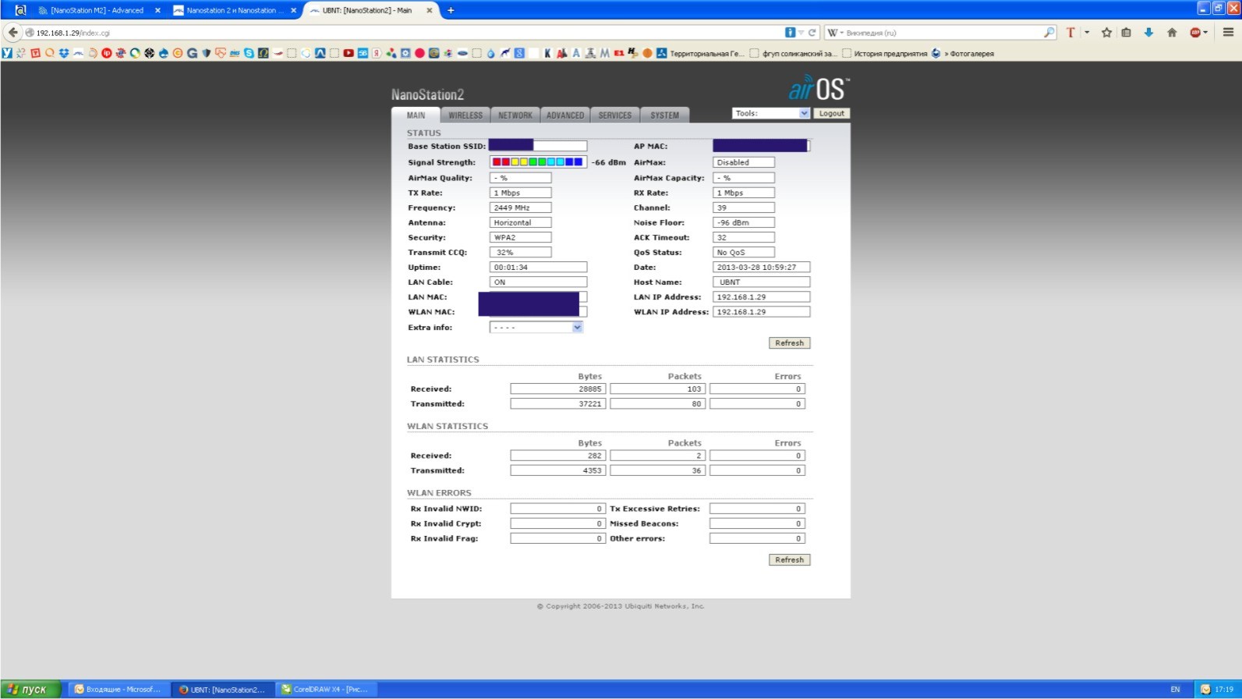Open the SERVICES tab
This screenshot has height=699, width=1242.
tap(615, 115)
